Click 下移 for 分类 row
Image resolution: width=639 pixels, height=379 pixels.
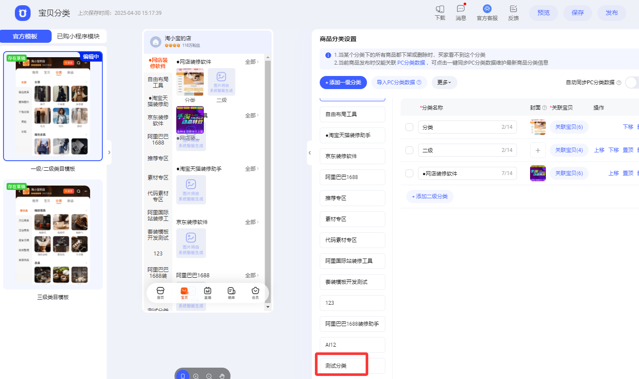point(628,127)
